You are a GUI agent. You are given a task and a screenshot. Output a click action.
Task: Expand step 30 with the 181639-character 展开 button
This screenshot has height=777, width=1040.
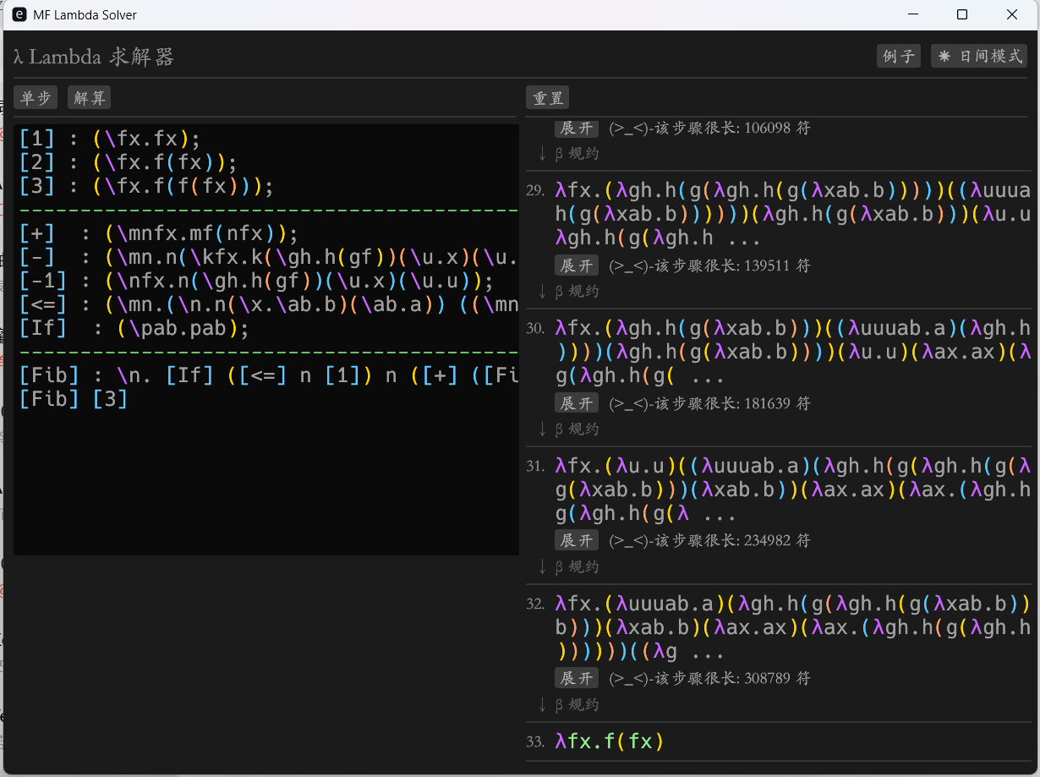(x=577, y=403)
